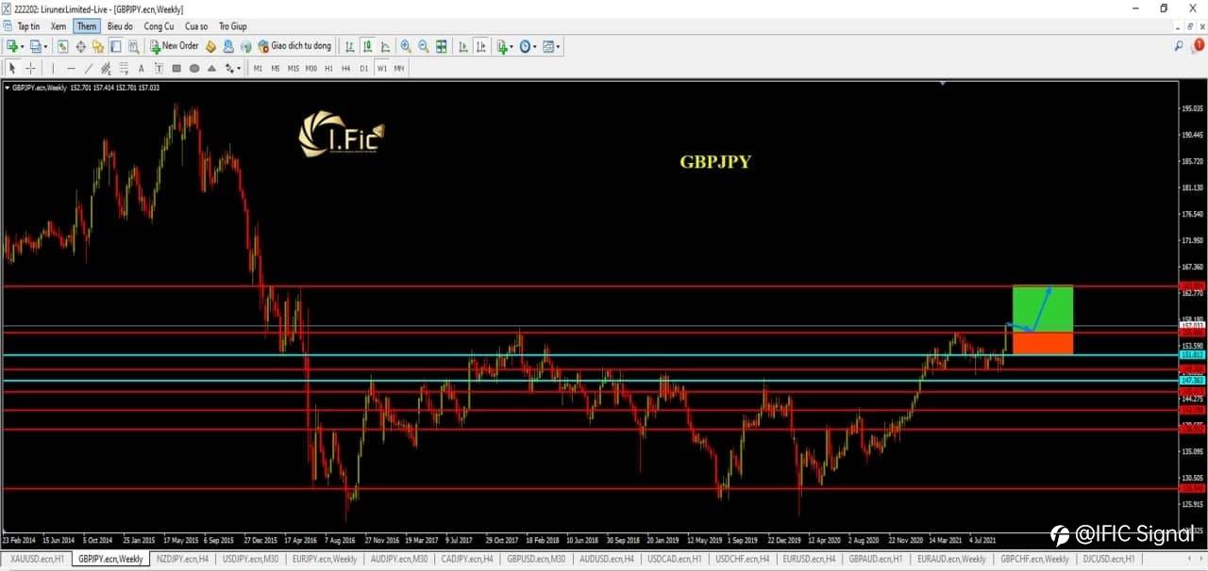Expand the Profiles dropdown arrow
The image size is (1208, 571).
click(x=46, y=47)
